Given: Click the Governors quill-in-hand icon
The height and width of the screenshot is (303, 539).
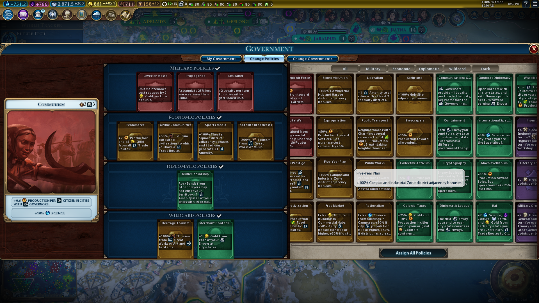Looking at the screenshot, I should click(x=111, y=15).
